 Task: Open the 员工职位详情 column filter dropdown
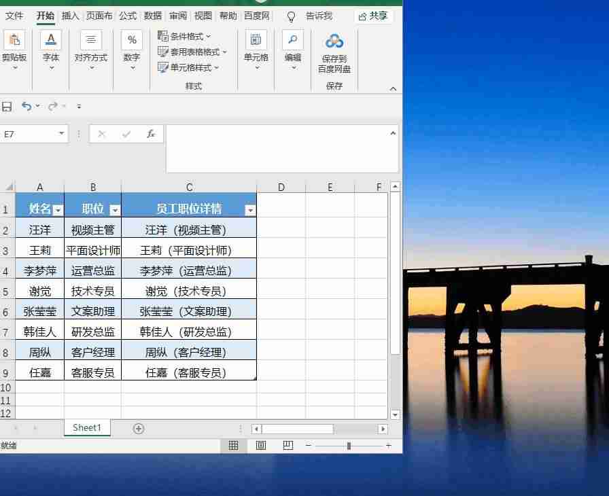pos(251,211)
